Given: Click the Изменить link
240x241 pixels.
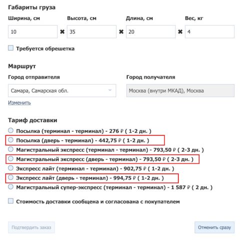Looking at the screenshot, I should pos(19,102).
